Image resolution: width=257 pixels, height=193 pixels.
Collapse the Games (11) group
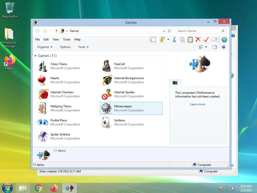coord(35,56)
